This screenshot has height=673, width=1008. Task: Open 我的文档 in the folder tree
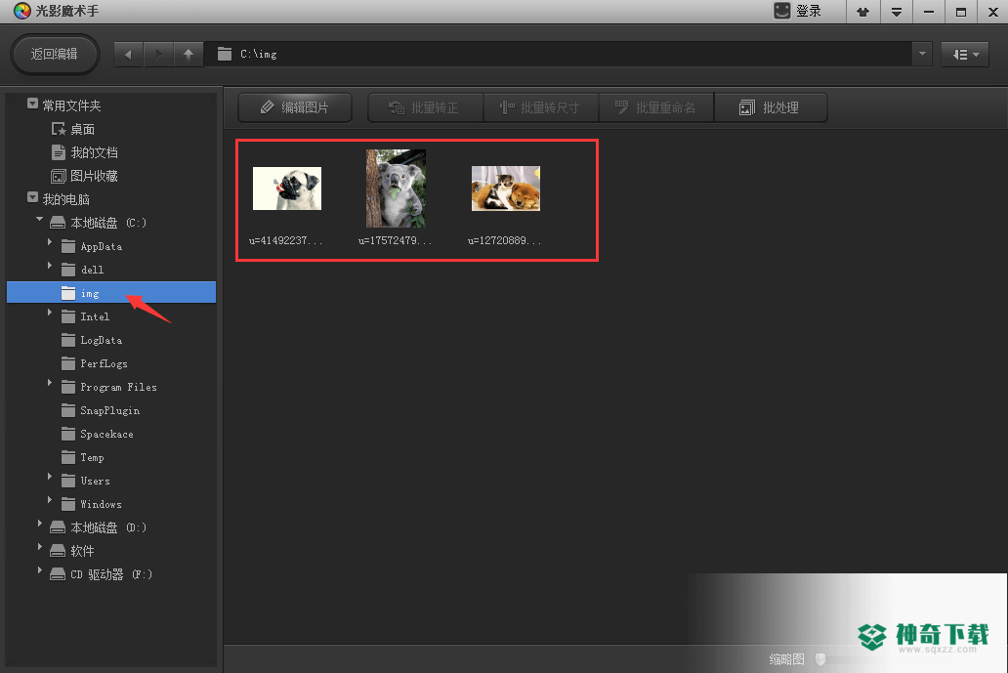click(85, 152)
